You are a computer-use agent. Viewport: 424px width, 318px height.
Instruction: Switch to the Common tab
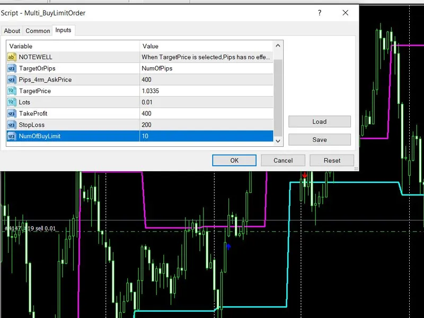[x=38, y=31]
